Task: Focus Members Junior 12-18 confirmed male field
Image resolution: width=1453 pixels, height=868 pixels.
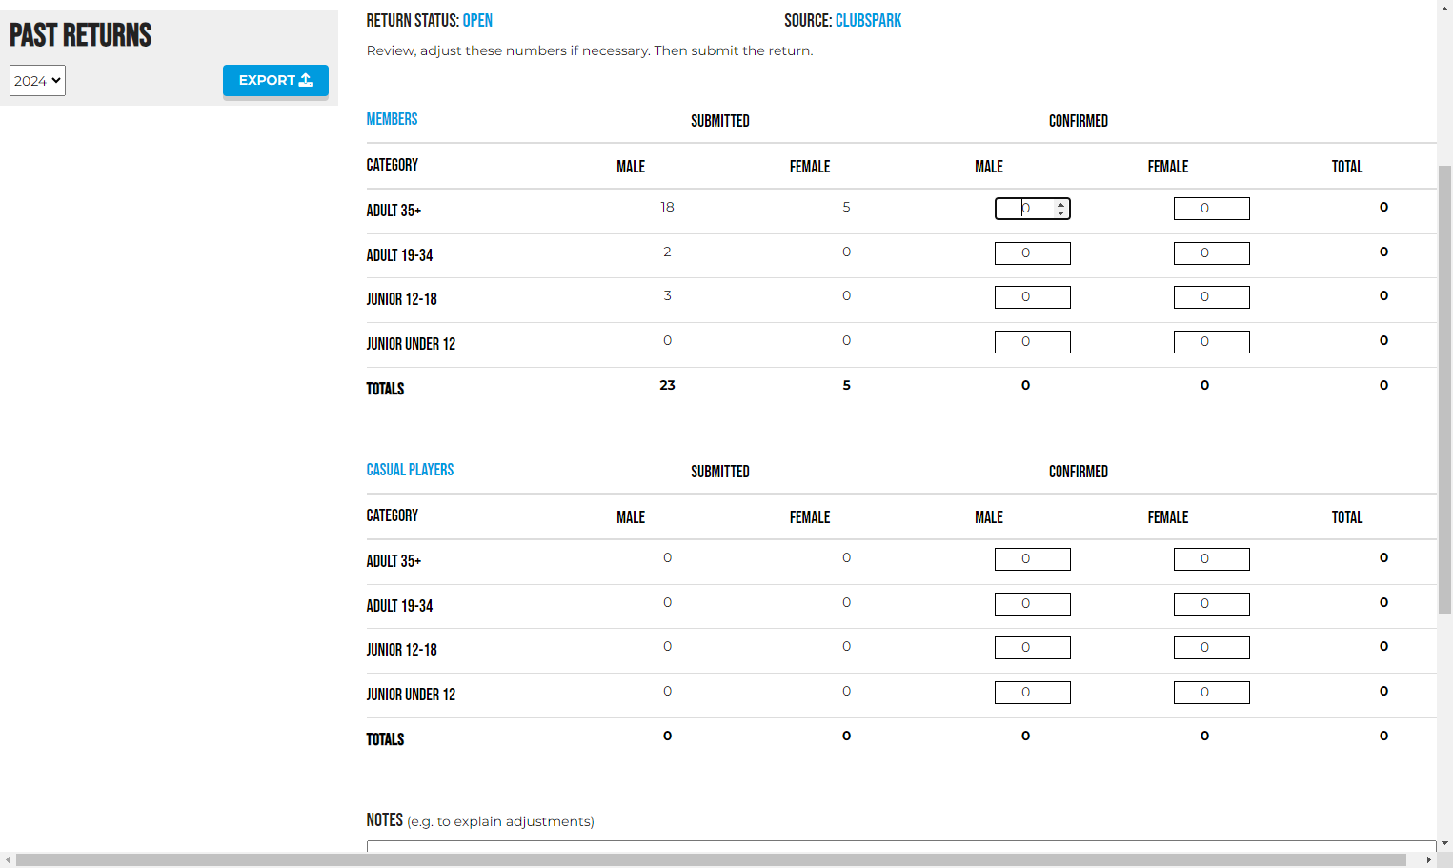Action: pos(1032,297)
